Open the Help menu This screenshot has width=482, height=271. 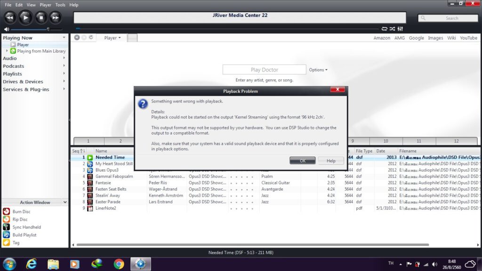74,5
